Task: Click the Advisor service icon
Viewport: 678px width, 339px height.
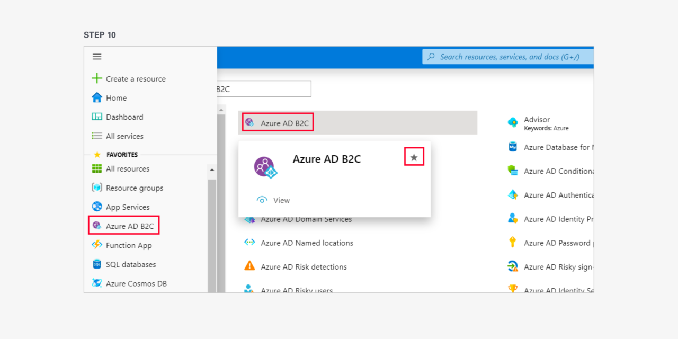Action: 513,122
